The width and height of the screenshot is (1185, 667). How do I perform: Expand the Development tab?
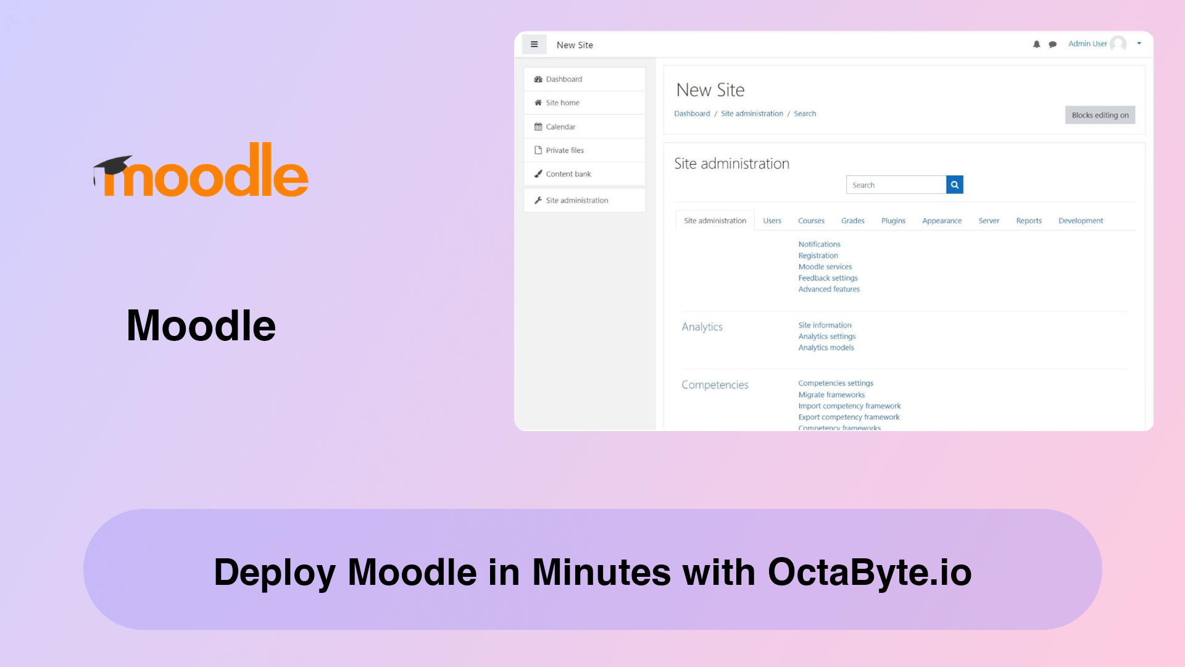(x=1080, y=220)
